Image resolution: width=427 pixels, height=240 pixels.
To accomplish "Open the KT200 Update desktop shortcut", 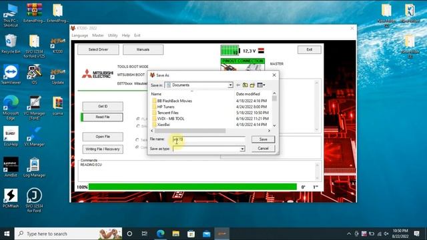I will [58, 76].
